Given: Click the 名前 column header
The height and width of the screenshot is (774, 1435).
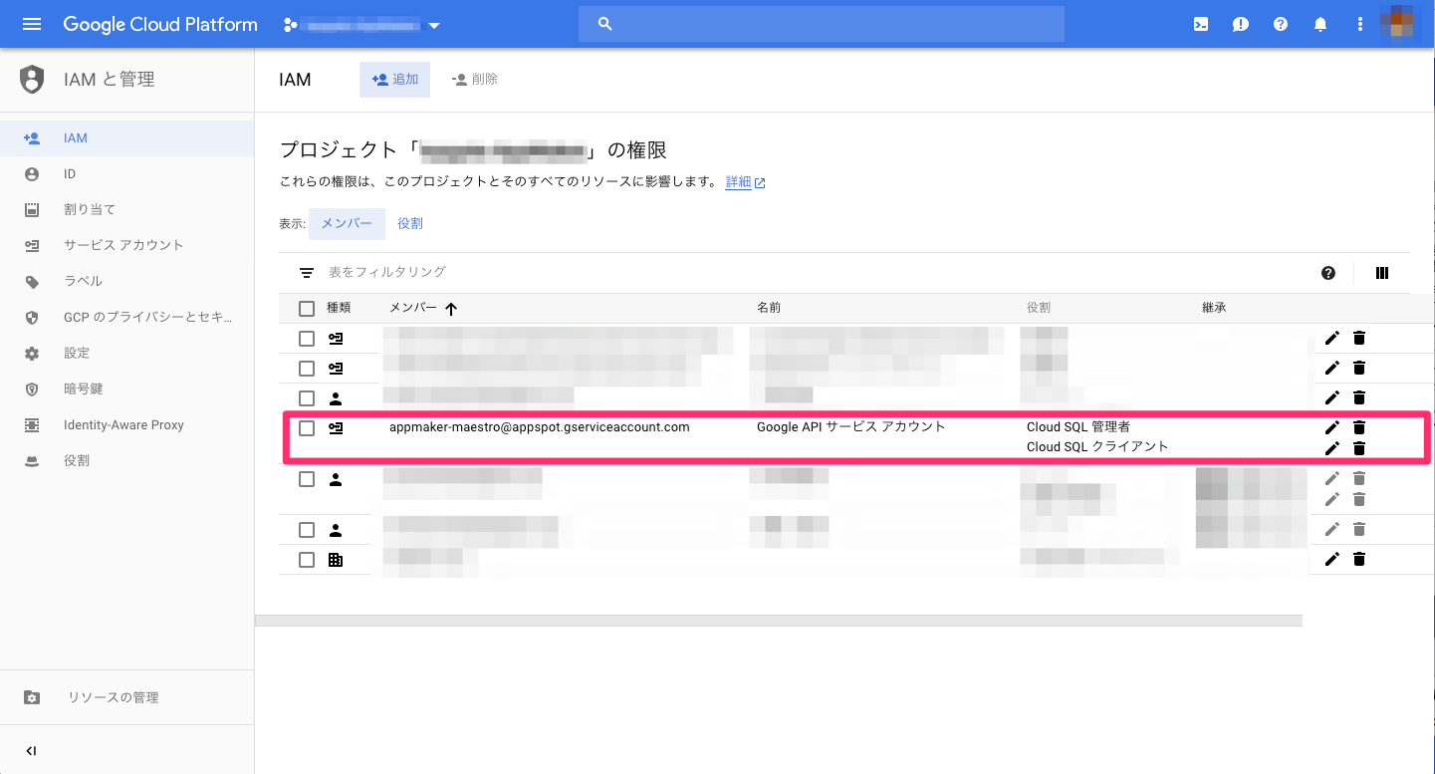Looking at the screenshot, I should point(769,308).
